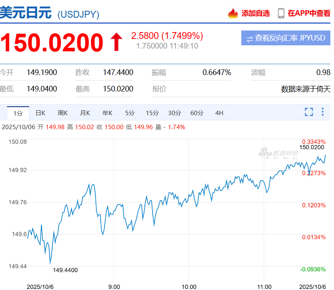Open the 月K chart tab
The width and height of the screenshot is (334, 290).
click(85, 113)
